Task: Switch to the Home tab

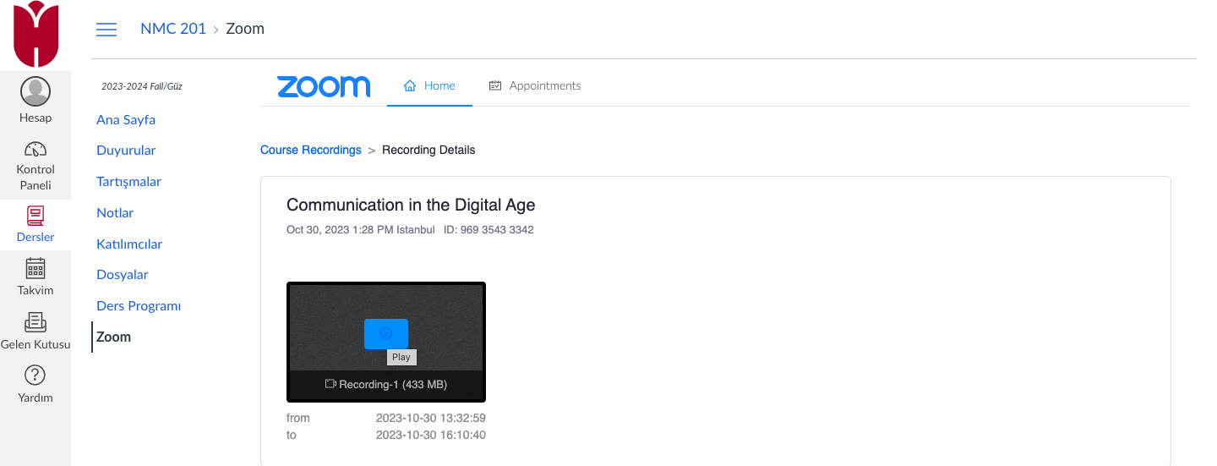Action: (429, 85)
